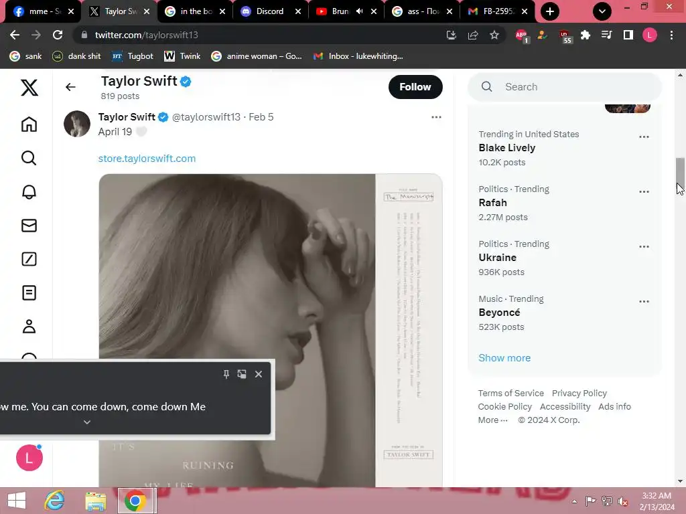Bookmark this page with star icon
This screenshot has width=686, height=514.
[494, 35]
